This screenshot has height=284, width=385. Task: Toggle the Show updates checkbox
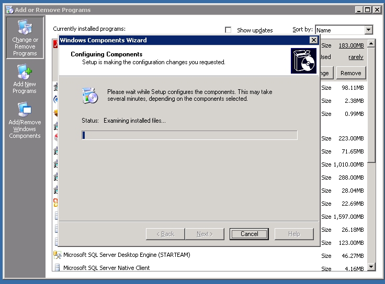click(228, 30)
